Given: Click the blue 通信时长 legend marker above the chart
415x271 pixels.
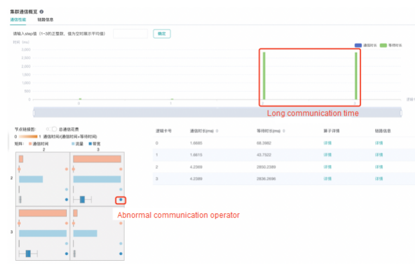Looking at the screenshot, I should [358, 45].
